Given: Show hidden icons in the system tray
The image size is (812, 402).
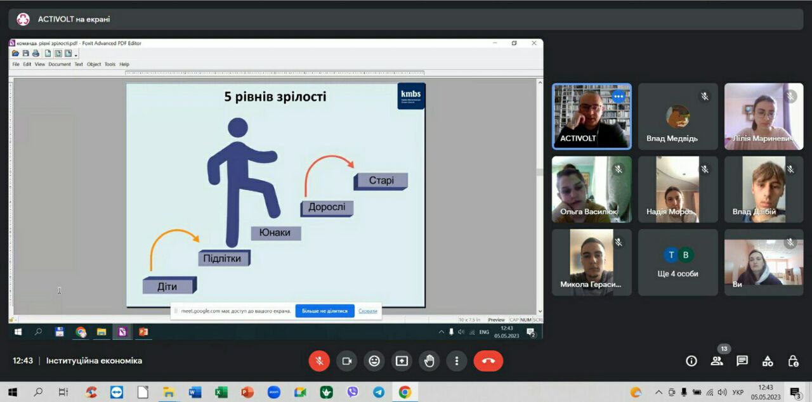Looking at the screenshot, I should pyautogui.click(x=658, y=392).
